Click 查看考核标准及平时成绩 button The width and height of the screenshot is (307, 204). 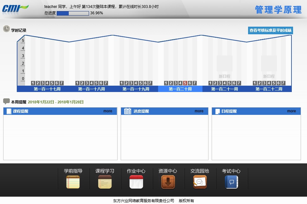(270, 30)
